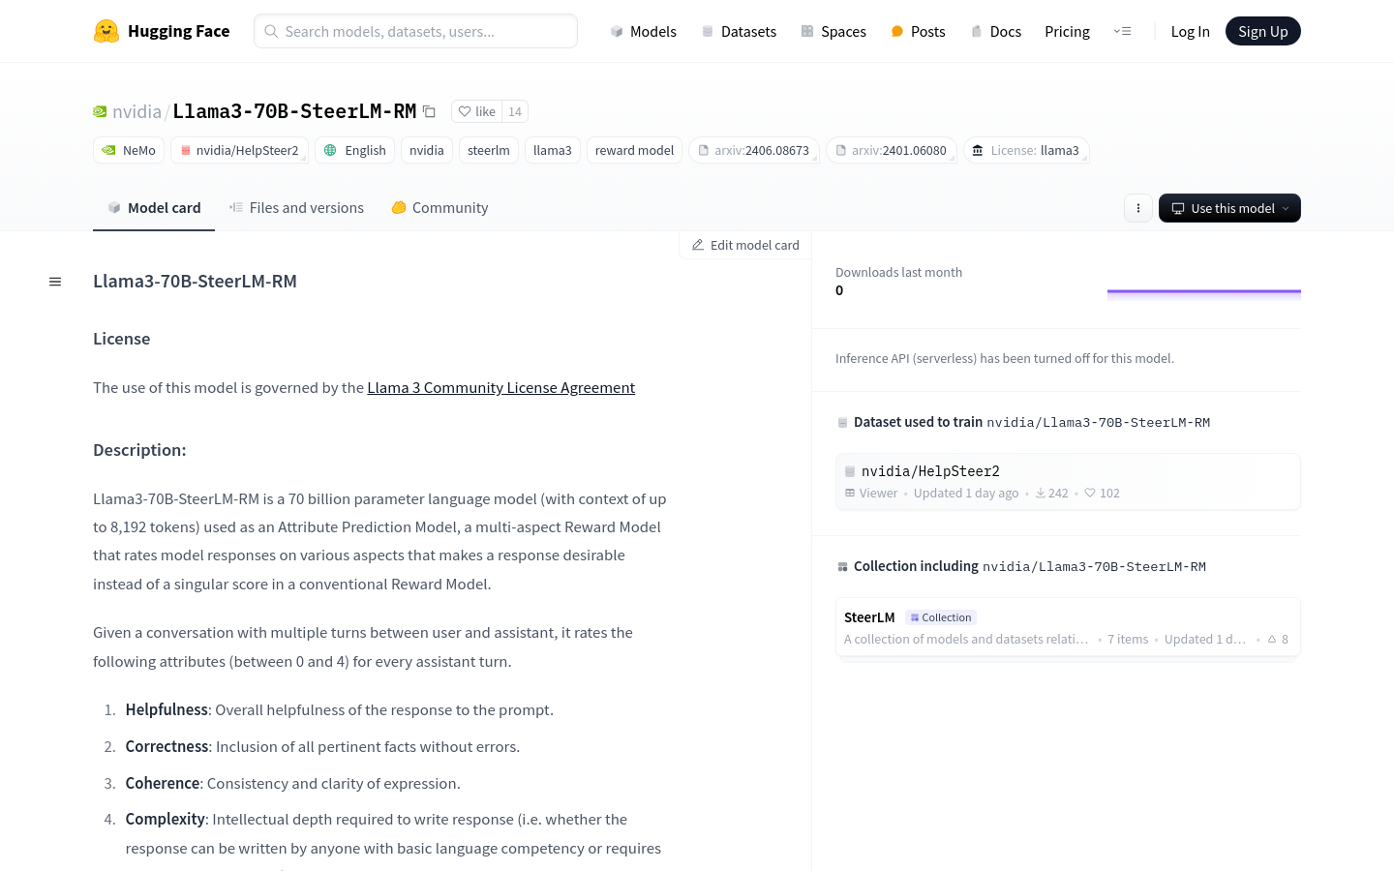Open Spaces in top navigation

pyautogui.click(x=833, y=31)
